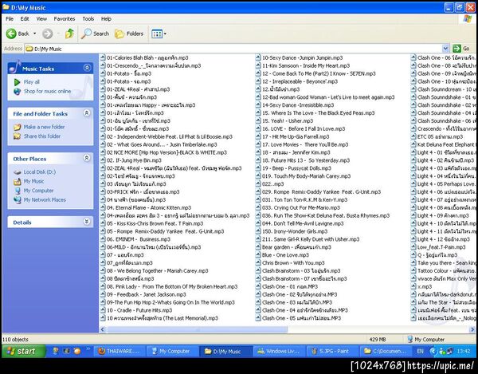Collapse the Music Tasks panel

pyautogui.click(x=87, y=68)
